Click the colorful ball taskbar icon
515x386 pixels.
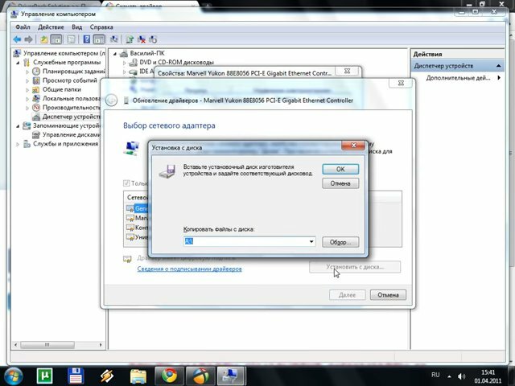(200, 376)
